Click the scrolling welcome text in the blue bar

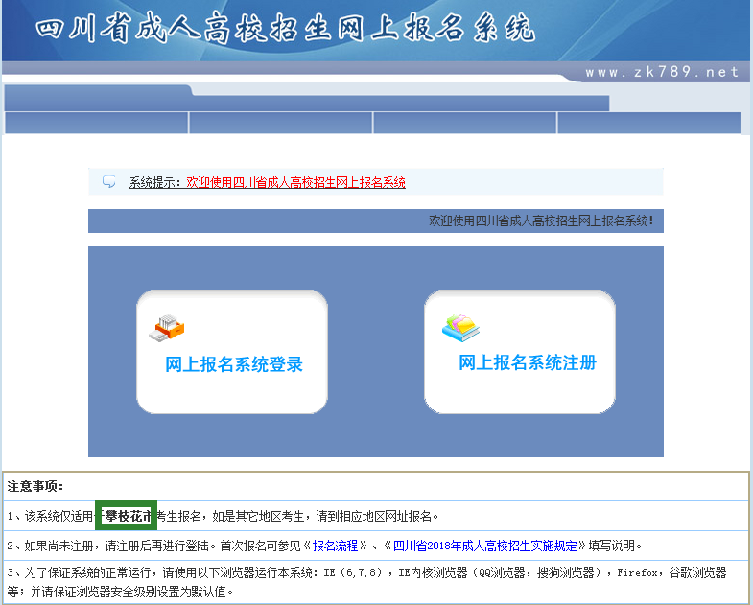[x=541, y=221]
